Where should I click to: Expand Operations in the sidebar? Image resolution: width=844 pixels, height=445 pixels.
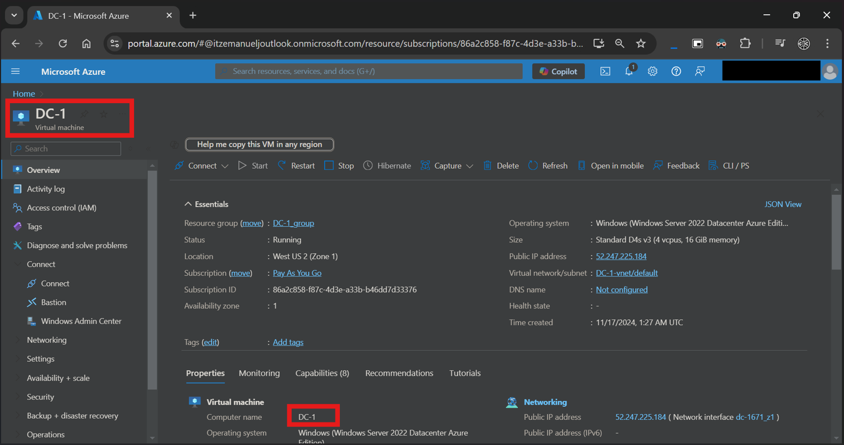(x=18, y=435)
